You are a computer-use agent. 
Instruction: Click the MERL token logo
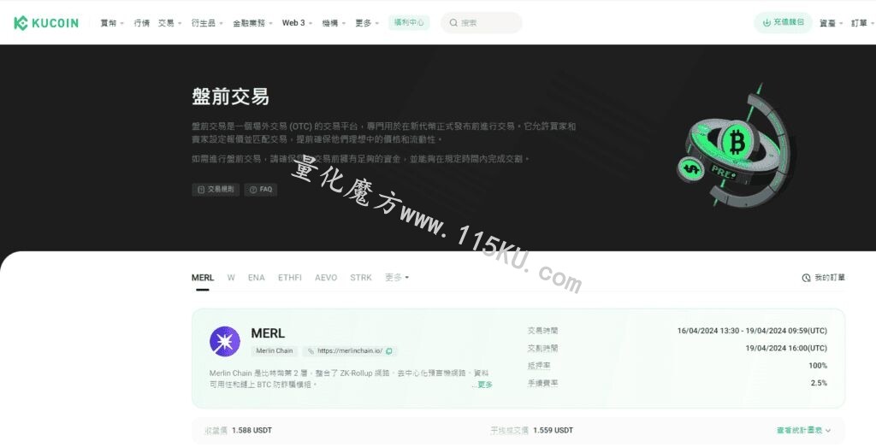[225, 341]
